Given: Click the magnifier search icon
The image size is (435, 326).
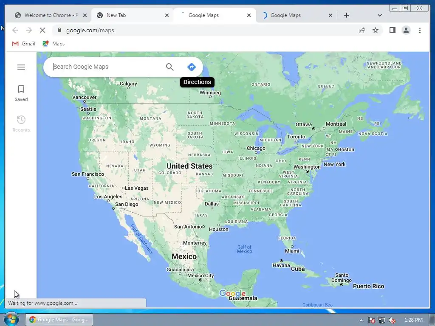Looking at the screenshot, I should (x=170, y=67).
